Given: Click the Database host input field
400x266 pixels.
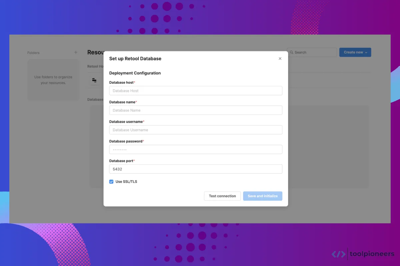Looking at the screenshot, I should (196, 91).
